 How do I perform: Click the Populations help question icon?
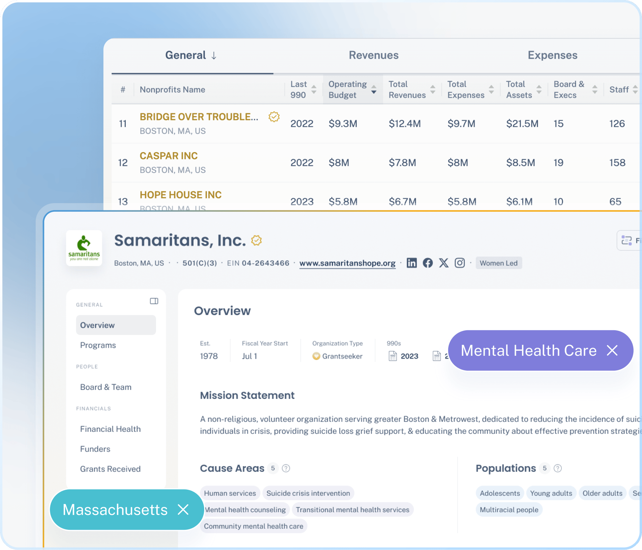point(558,468)
